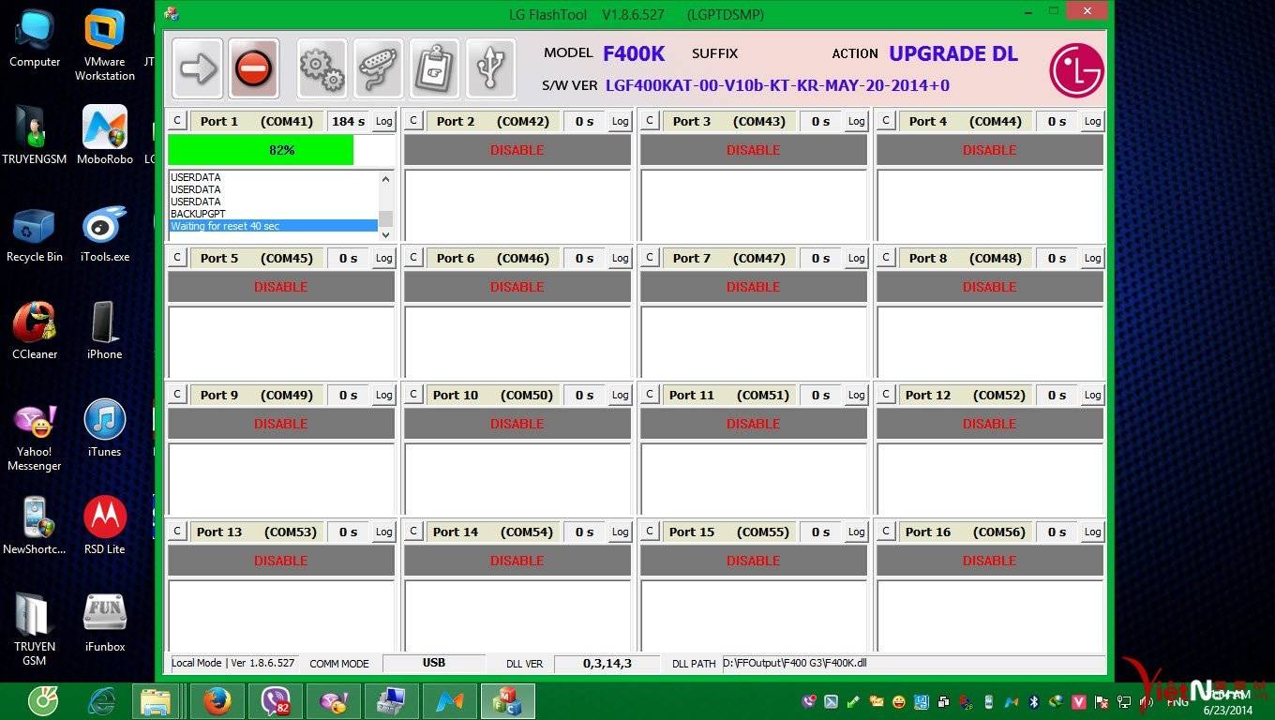The image size is (1275, 720).
Task: Open the NewShortc... desktop shortcut
Action: coord(35,526)
